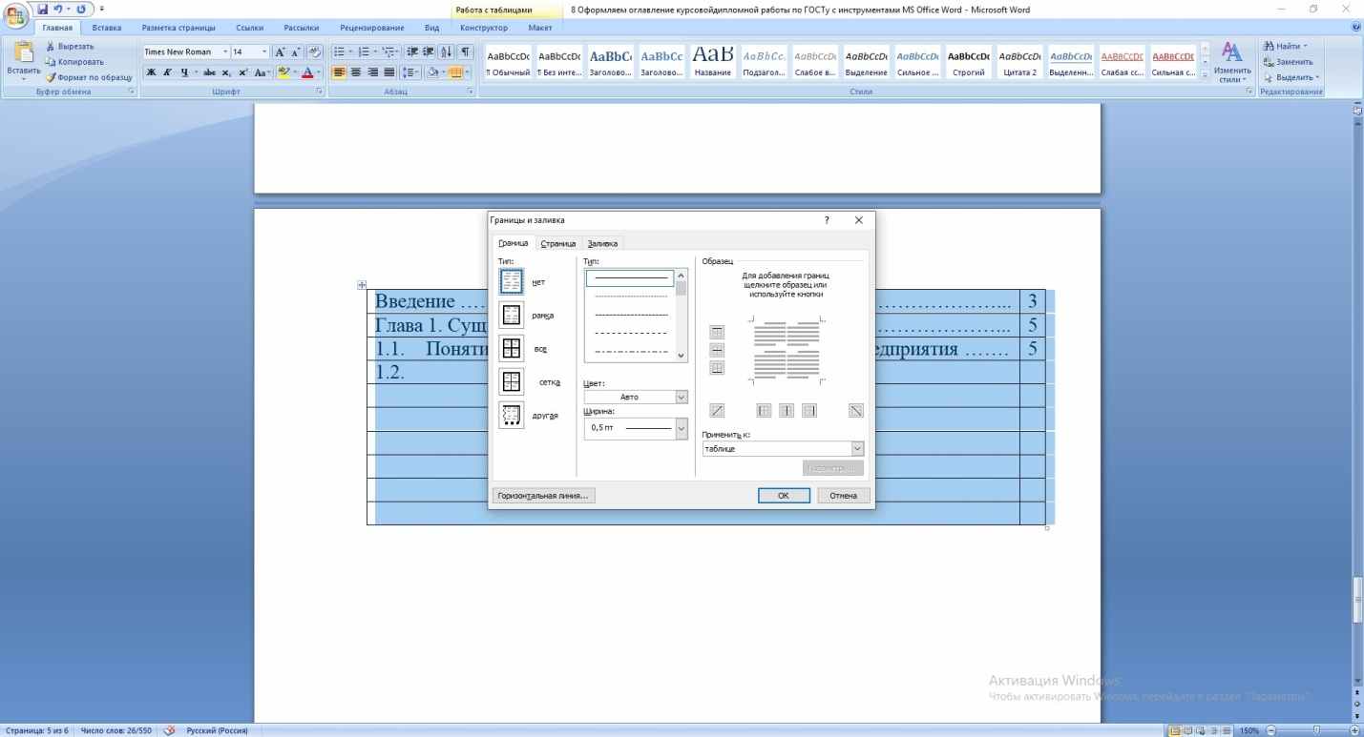This screenshot has height=737, width=1364.
Task: Align text left in ribbon
Action: pyautogui.click(x=340, y=72)
